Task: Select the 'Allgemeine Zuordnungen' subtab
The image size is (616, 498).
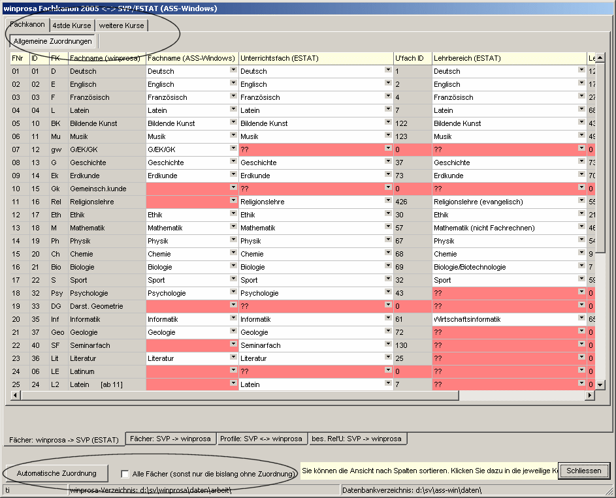Action: (x=53, y=42)
